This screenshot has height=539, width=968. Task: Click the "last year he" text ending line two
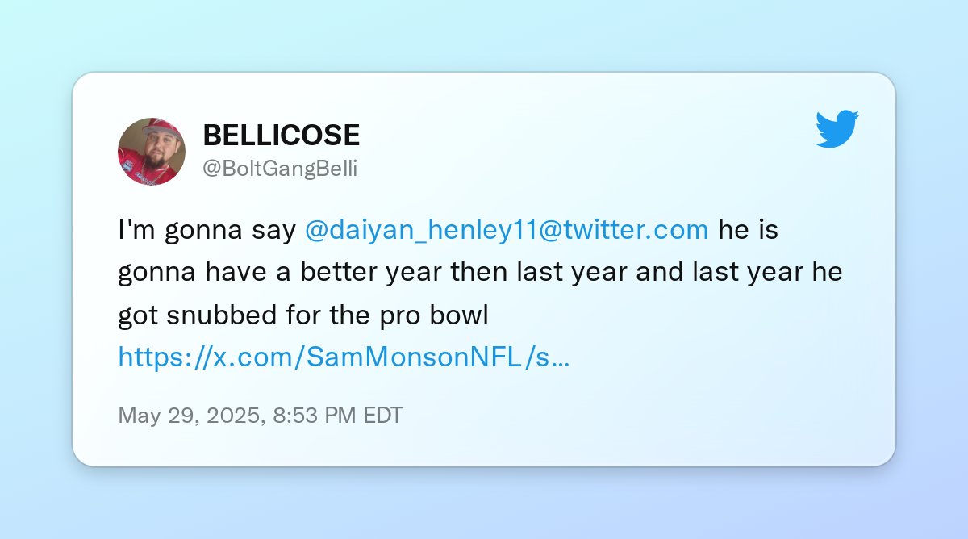pyautogui.click(x=768, y=273)
